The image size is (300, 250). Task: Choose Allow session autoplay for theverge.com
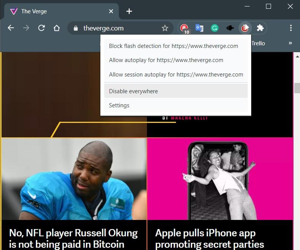click(x=176, y=74)
